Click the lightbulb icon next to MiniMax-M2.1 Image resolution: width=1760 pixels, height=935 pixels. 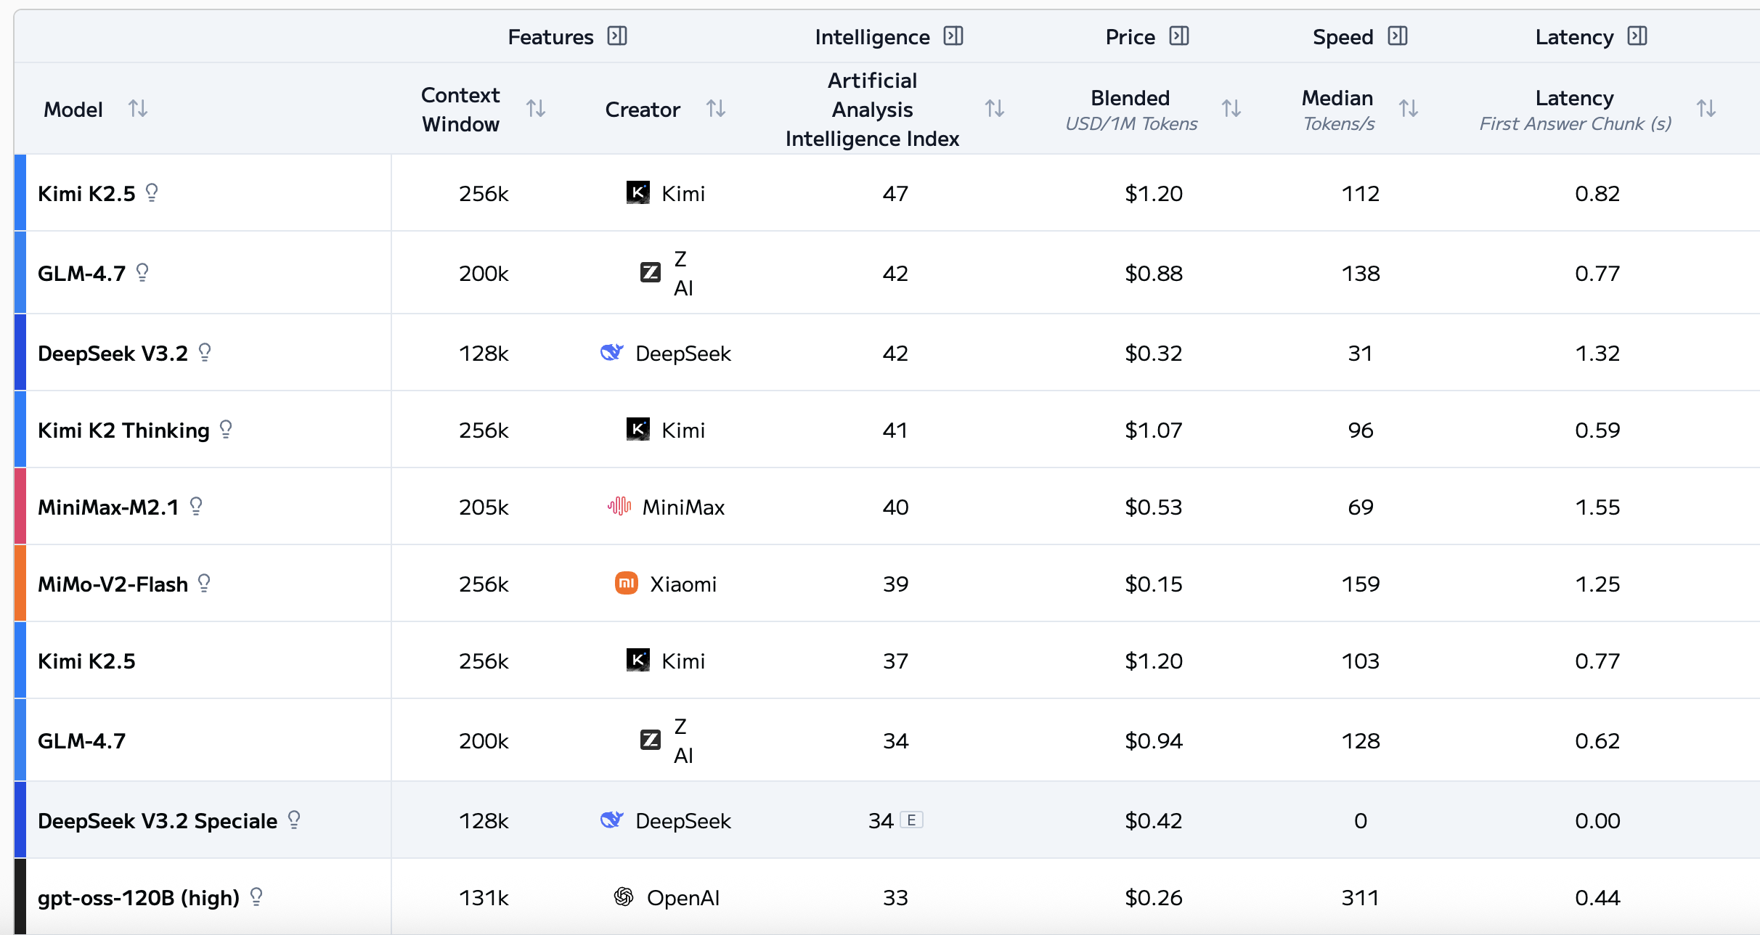click(x=196, y=506)
